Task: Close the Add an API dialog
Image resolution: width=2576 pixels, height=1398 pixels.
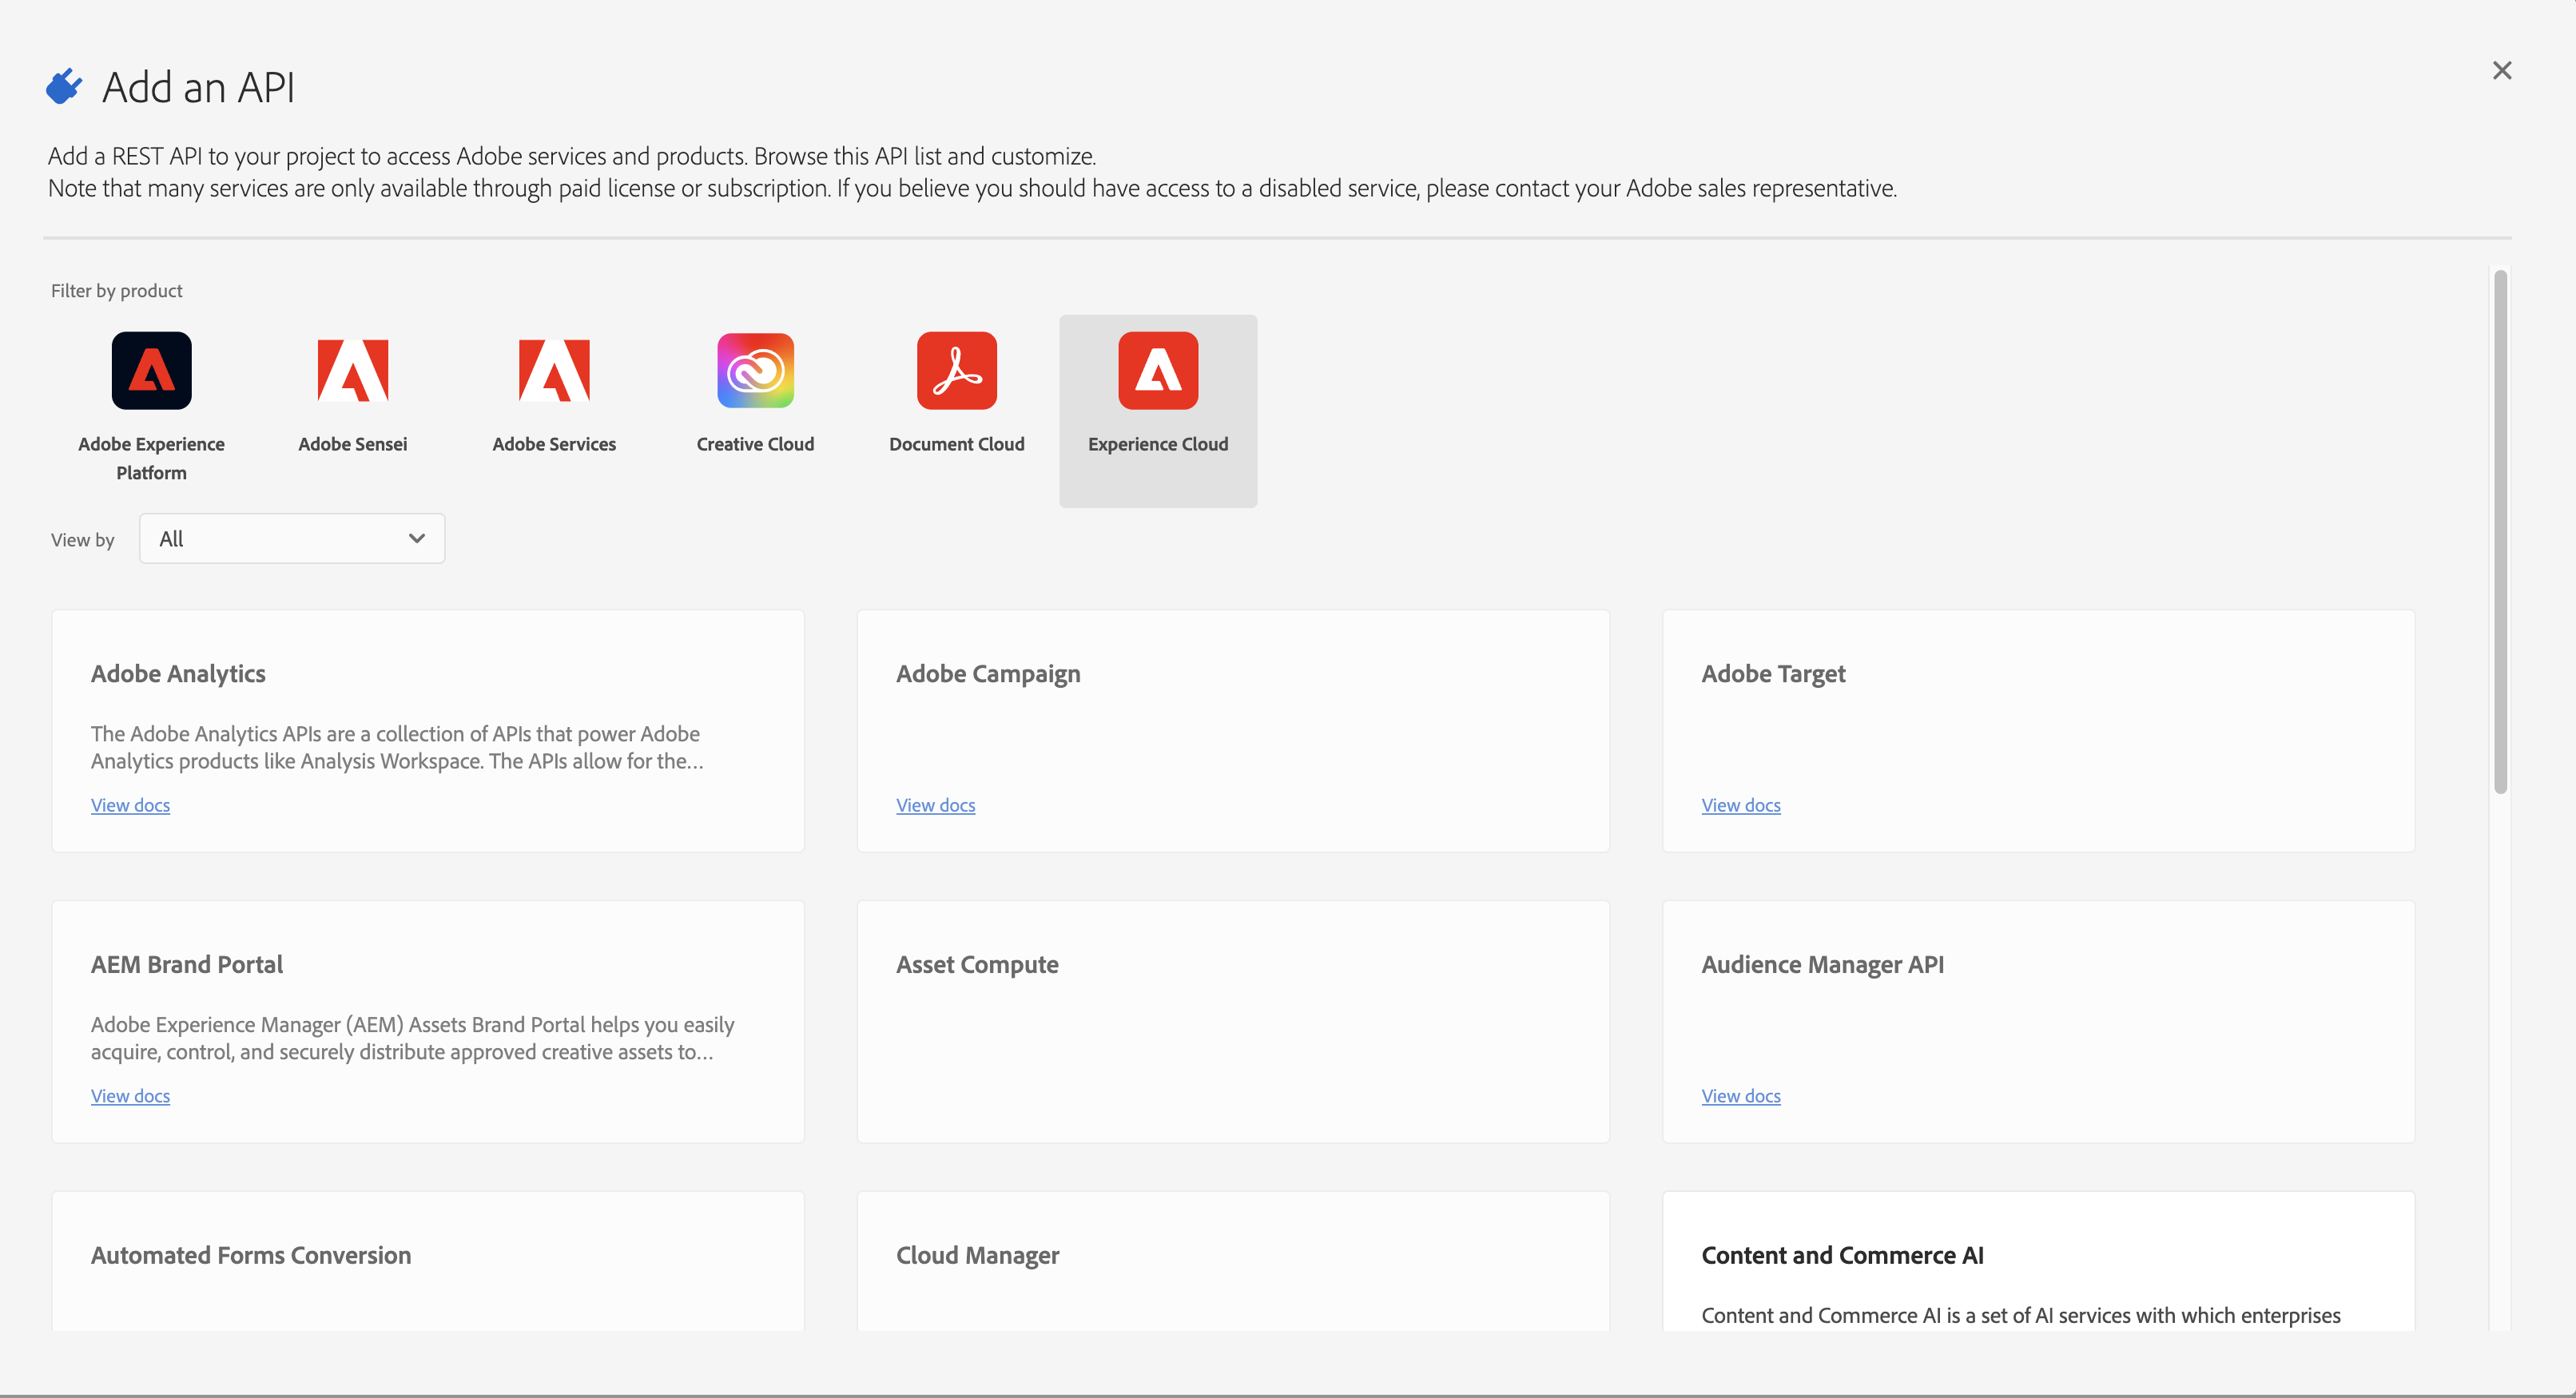Action: coord(2501,71)
